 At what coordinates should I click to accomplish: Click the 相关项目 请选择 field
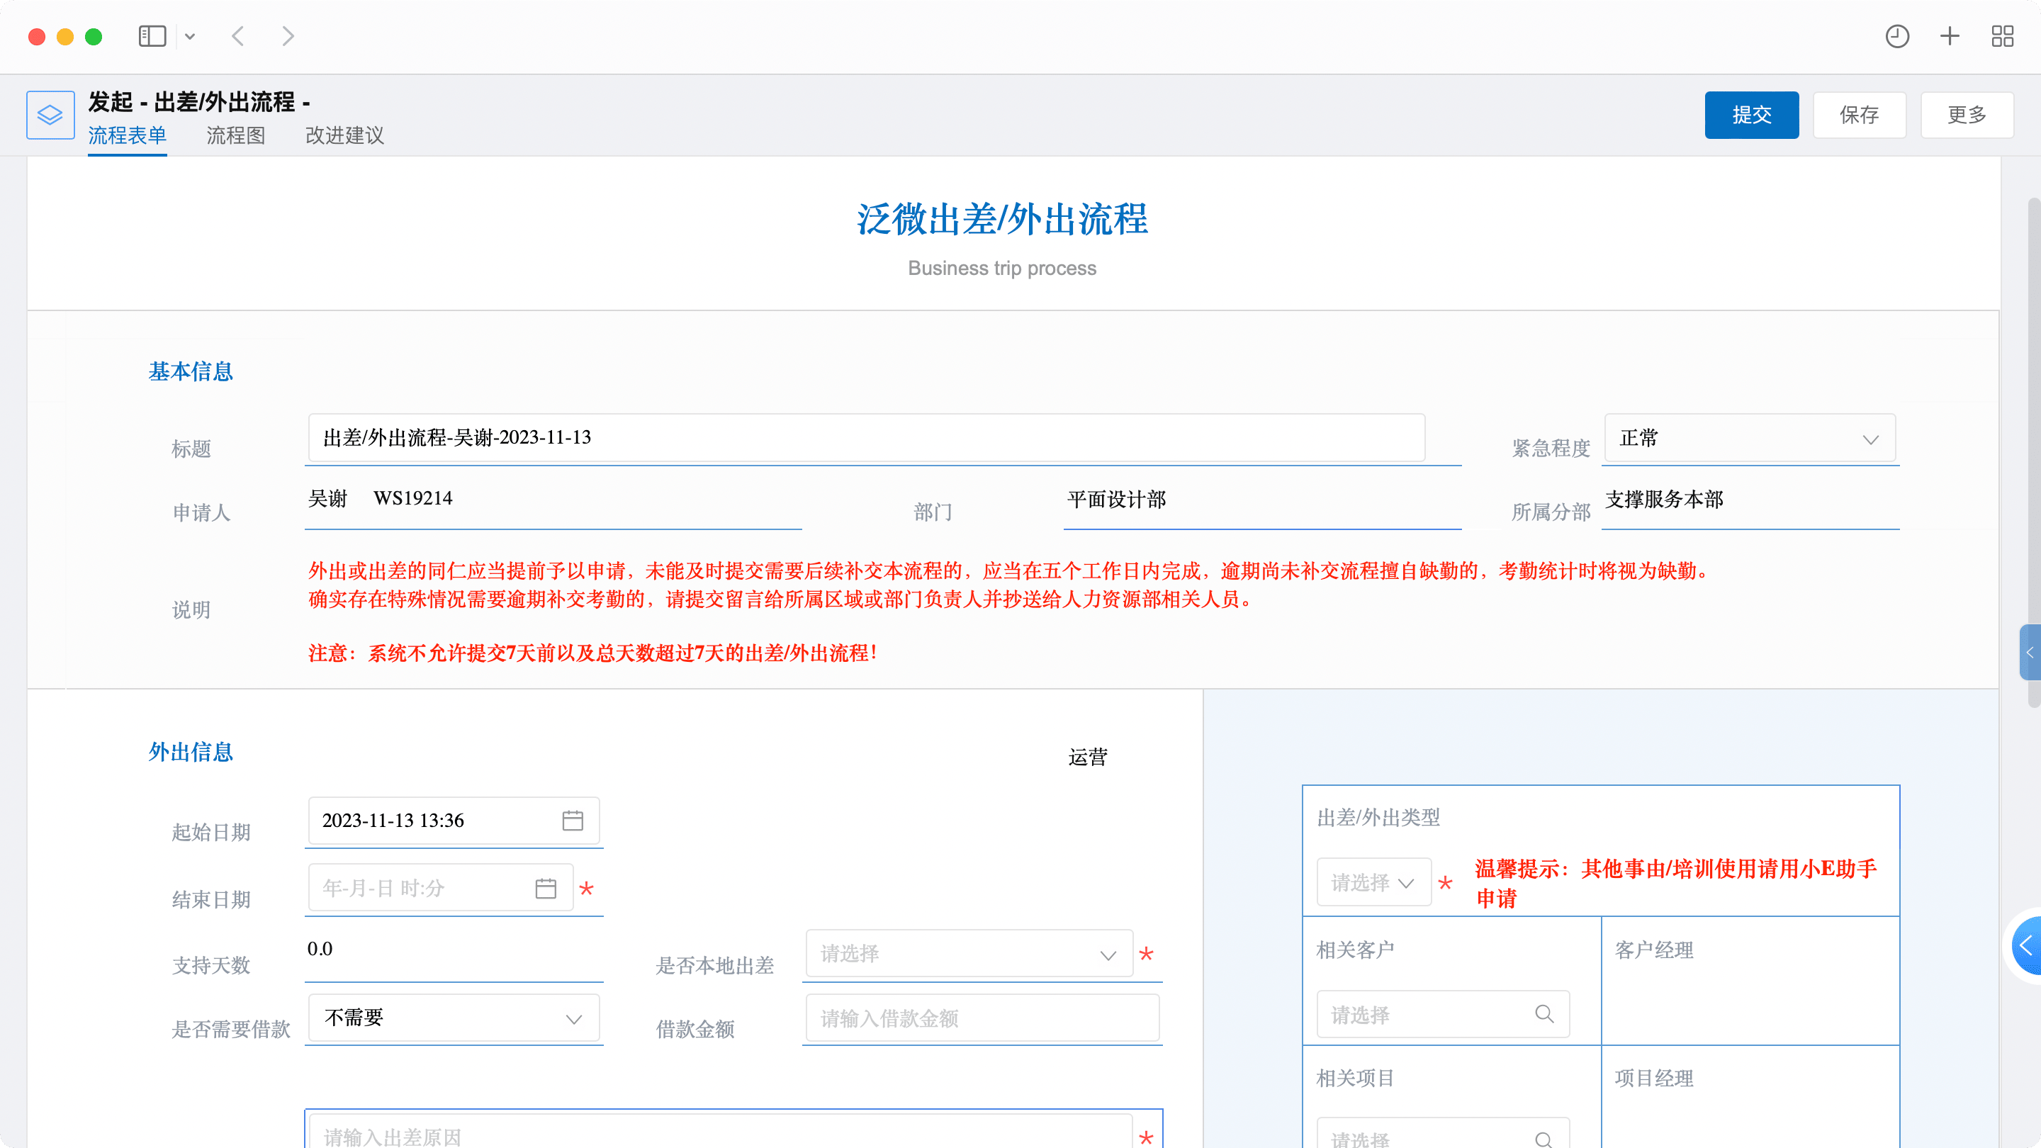(1443, 1134)
